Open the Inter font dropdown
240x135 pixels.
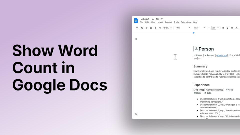coord(199,28)
